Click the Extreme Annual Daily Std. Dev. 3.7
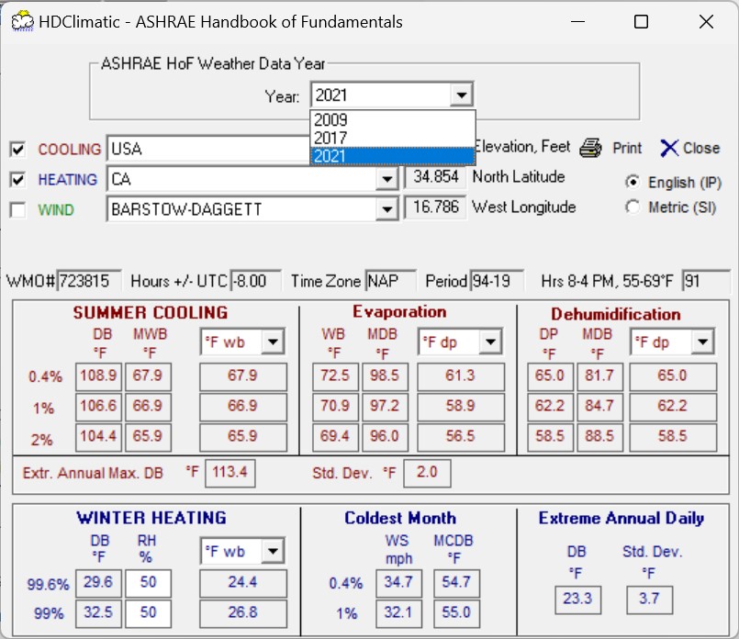Viewport: 739px width, 639px height. [649, 600]
